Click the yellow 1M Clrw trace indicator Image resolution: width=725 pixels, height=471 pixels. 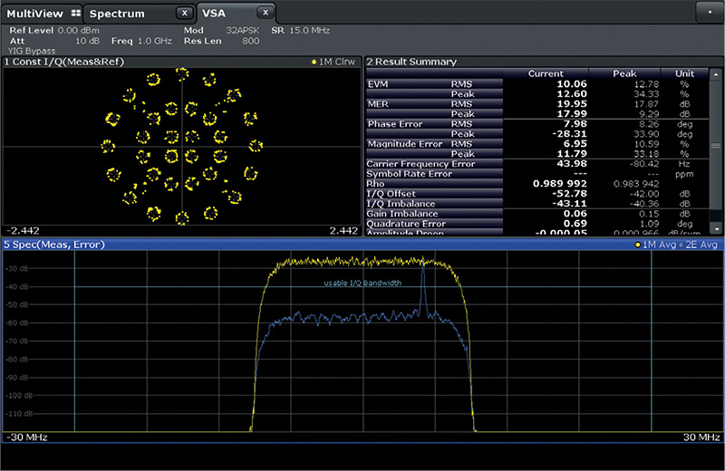tap(334, 62)
